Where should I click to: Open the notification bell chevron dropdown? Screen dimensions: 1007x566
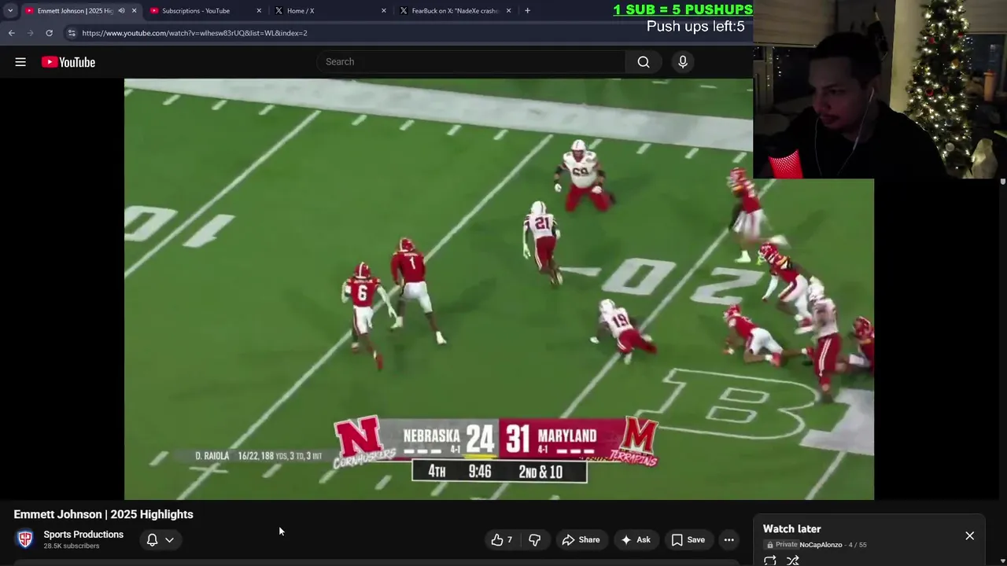[169, 540]
